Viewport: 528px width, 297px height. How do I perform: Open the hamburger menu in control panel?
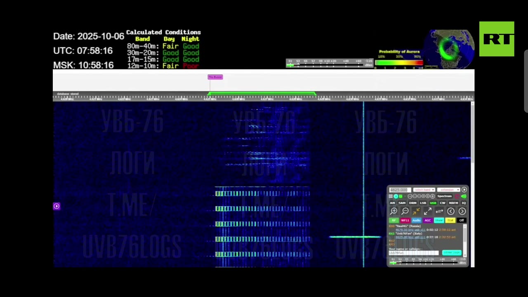point(391,196)
